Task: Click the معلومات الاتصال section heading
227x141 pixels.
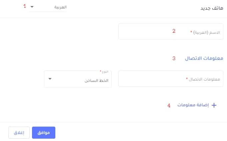Action: point(204,58)
